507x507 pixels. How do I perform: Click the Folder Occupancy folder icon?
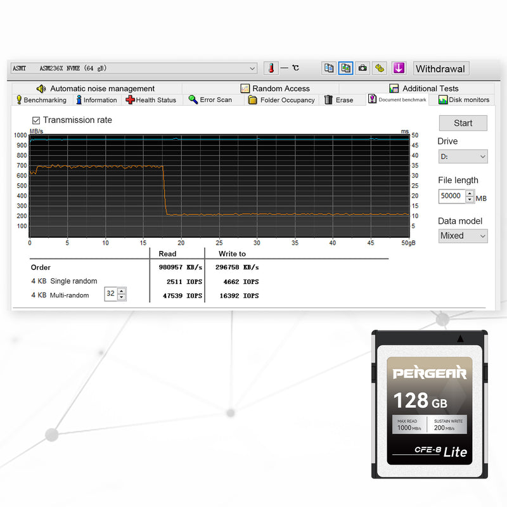pyautogui.click(x=252, y=100)
